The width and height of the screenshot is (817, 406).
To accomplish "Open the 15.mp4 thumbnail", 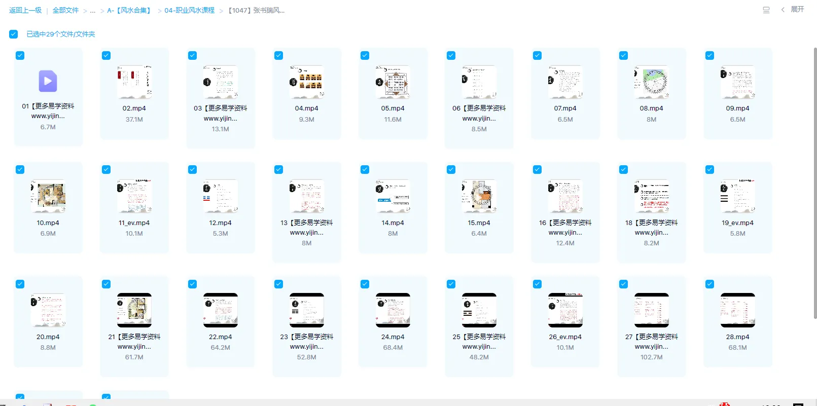I will click(479, 196).
